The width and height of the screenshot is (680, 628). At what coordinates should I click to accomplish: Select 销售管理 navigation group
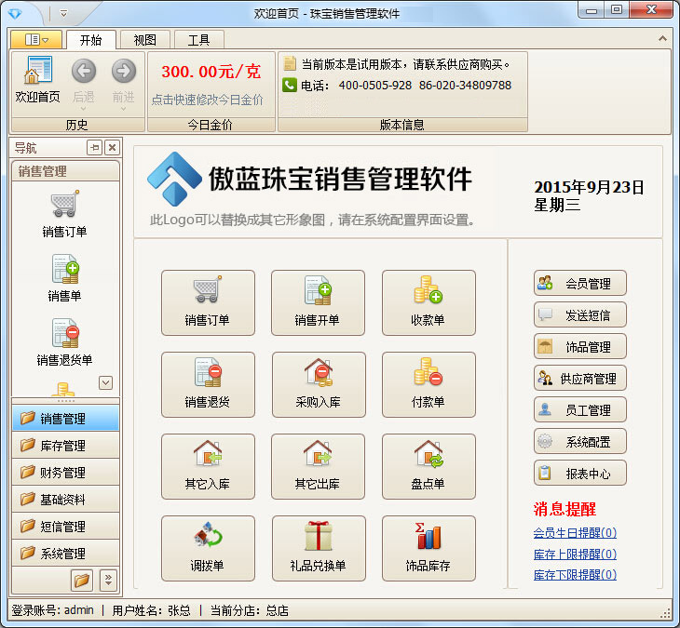[x=65, y=419]
